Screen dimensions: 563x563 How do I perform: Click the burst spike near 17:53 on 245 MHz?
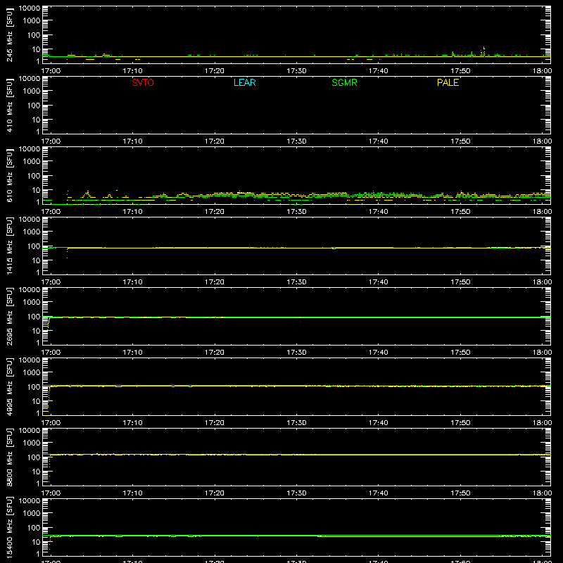[x=483, y=51]
